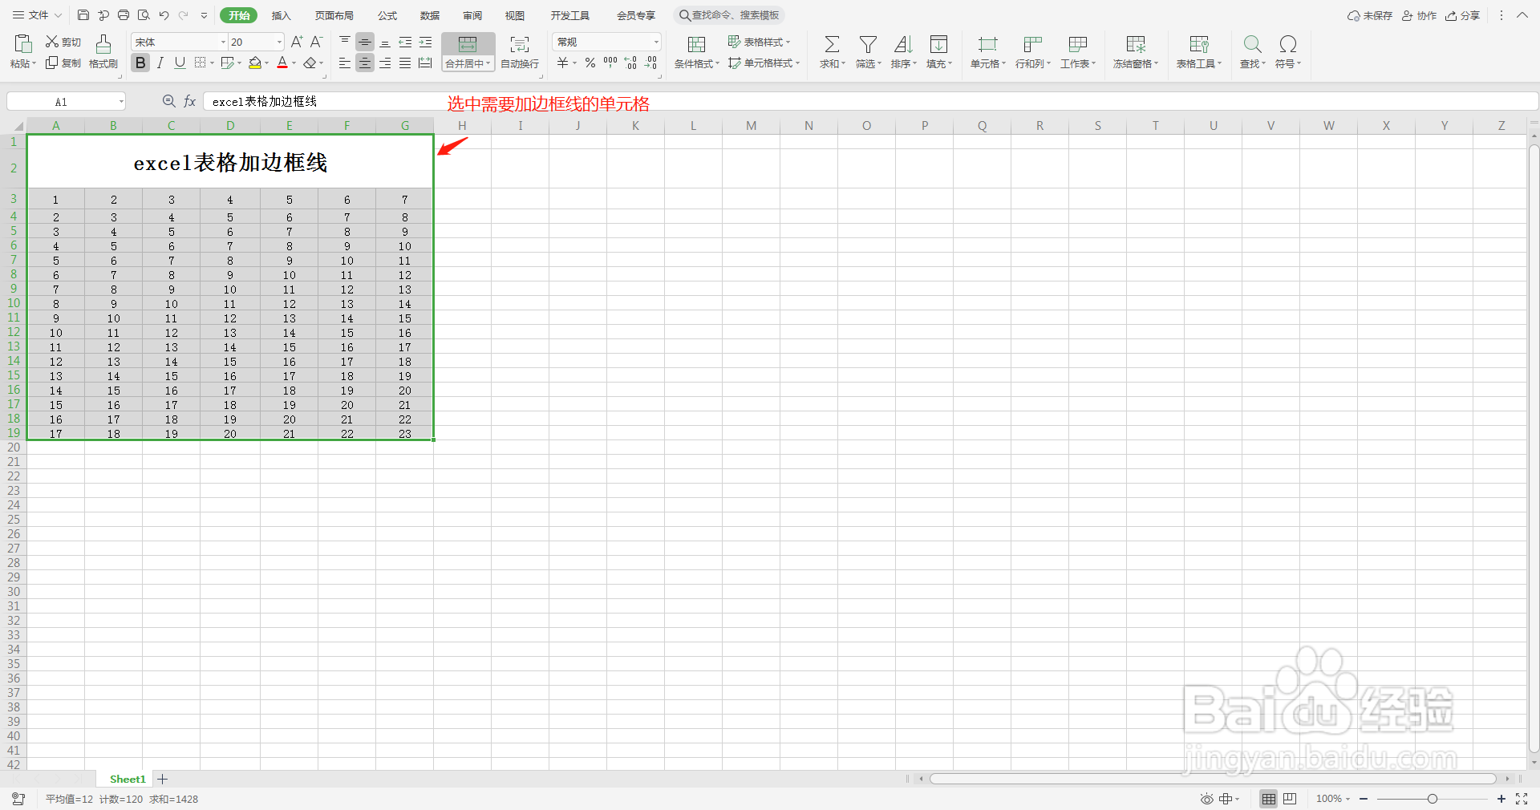Click the fx insert function icon
1540x810 pixels.
[190, 101]
